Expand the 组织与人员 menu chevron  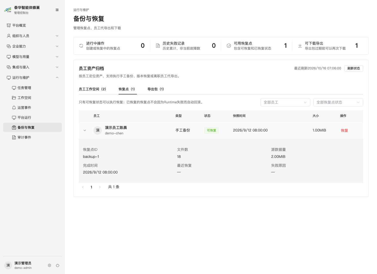click(57, 36)
